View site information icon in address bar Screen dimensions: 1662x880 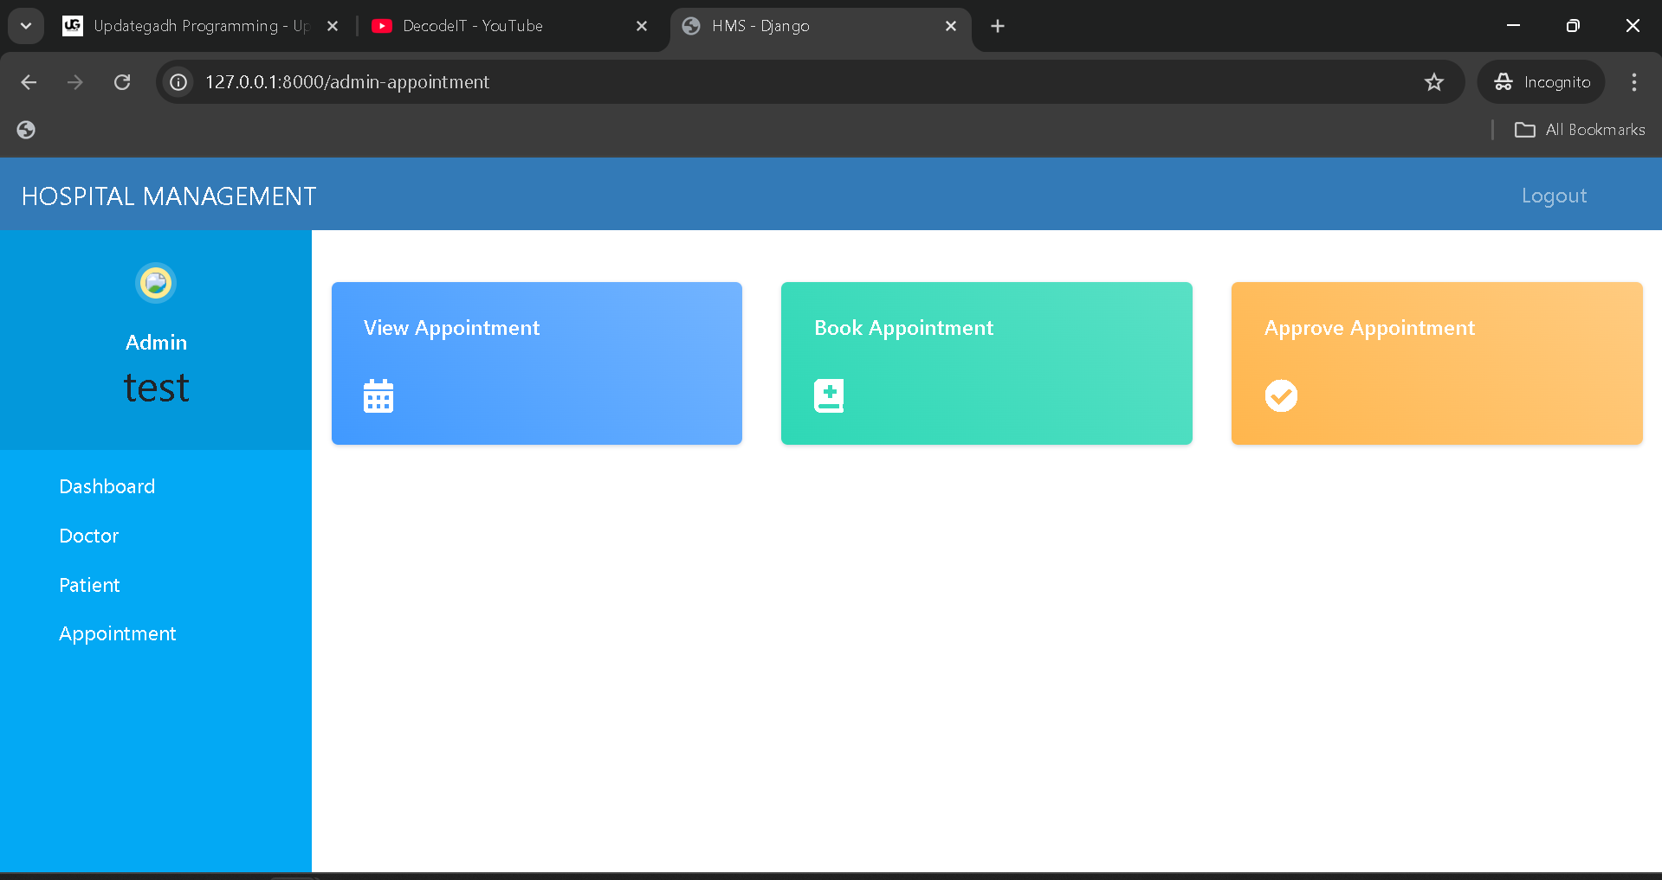[178, 82]
